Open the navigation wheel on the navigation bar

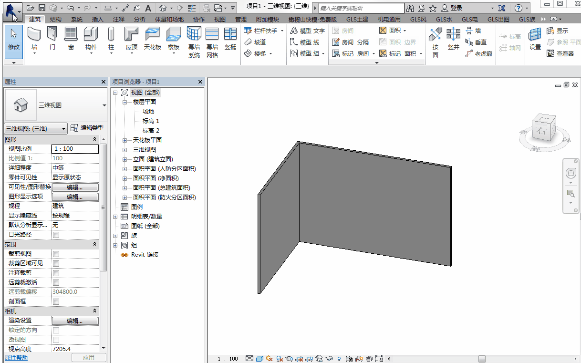pyautogui.click(x=571, y=173)
